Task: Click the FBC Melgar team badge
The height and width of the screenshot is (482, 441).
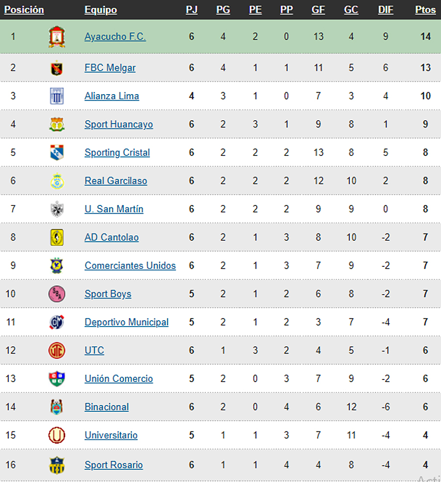Action: click(57, 68)
